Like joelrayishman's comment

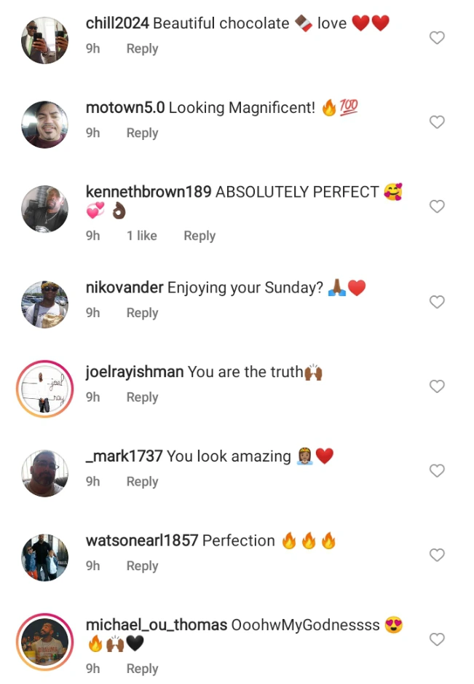click(x=437, y=386)
